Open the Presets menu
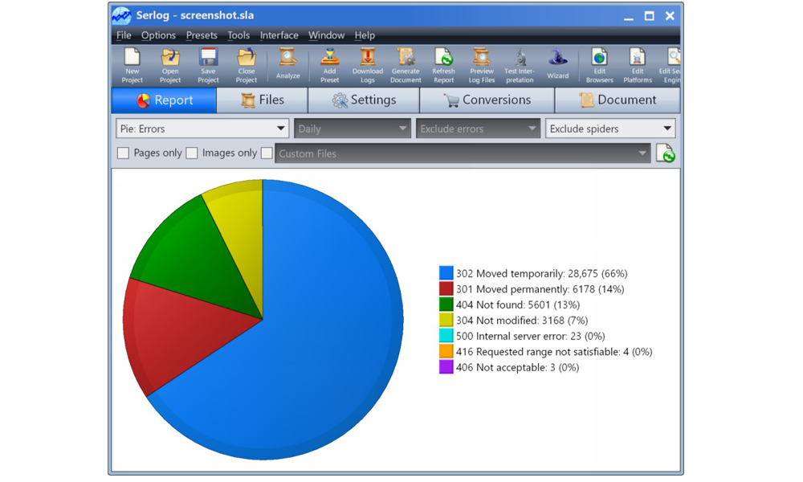The height and width of the screenshot is (482, 803). click(202, 35)
